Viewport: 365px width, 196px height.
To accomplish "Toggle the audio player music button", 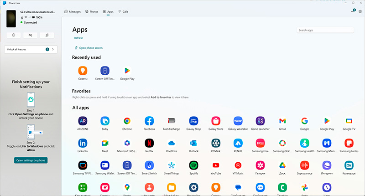I will [47, 35].
